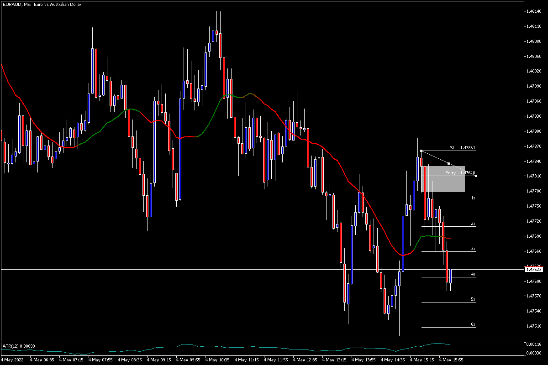Image resolution: width=548 pixels, height=365 pixels.
Task: Click the 4 May 15:55 time axis label
Action: [452, 360]
